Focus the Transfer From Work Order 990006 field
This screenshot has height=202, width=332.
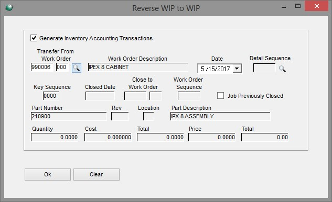pos(42,67)
